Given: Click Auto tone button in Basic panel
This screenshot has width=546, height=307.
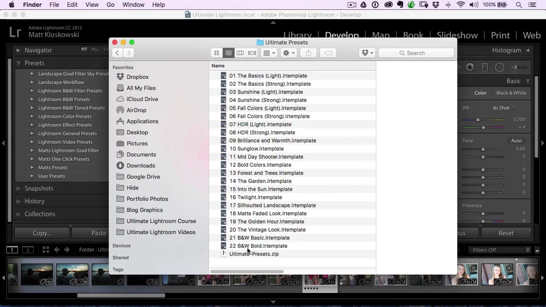Looking at the screenshot, I should (x=516, y=141).
